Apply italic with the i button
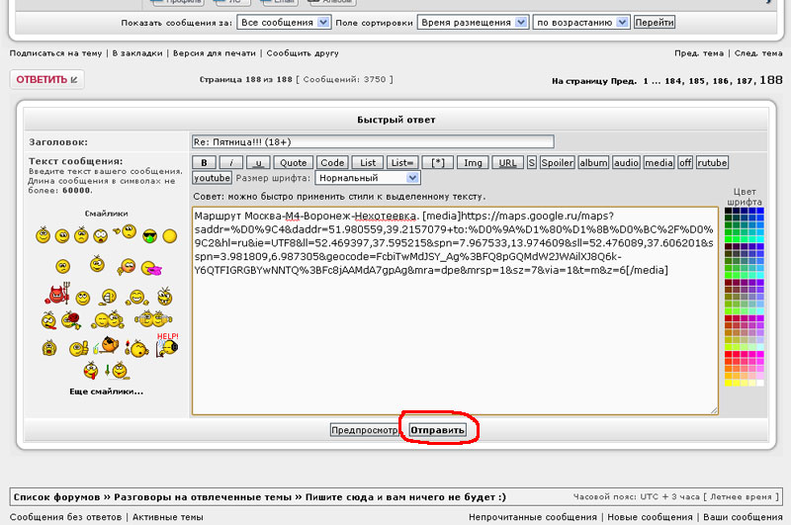The width and height of the screenshot is (791, 525). 230,162
